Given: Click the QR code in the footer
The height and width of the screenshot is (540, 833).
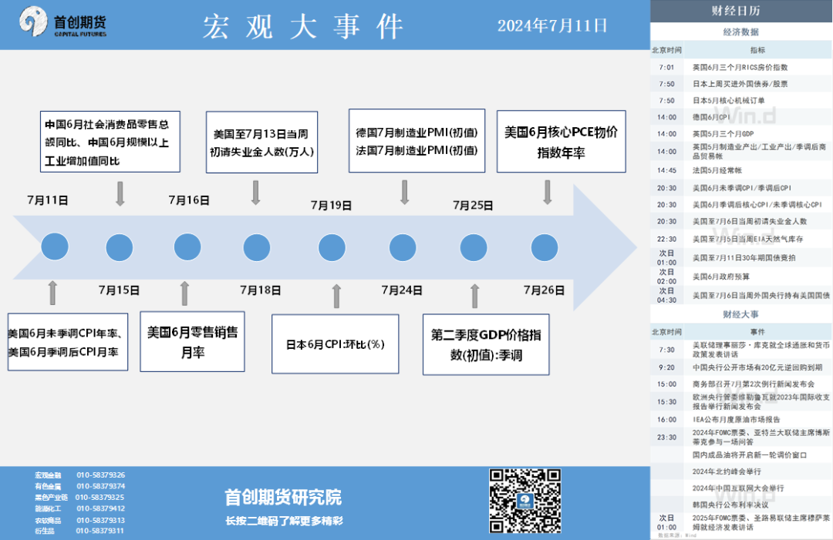Looking at the screenshot, I should click(525, 501).
